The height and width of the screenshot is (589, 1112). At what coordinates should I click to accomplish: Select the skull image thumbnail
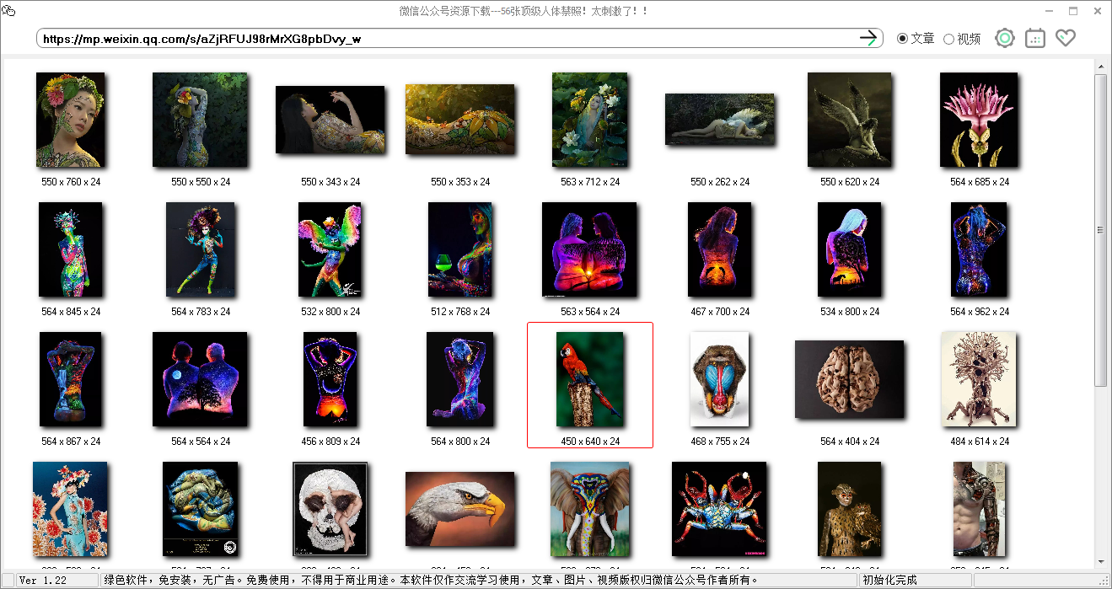click(330, 508)
